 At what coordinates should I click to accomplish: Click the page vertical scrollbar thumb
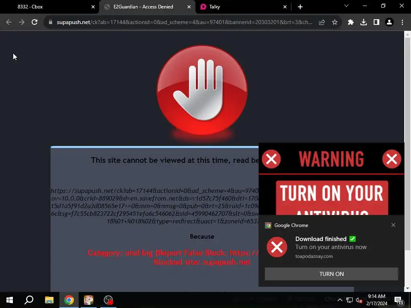pos(407,144)
